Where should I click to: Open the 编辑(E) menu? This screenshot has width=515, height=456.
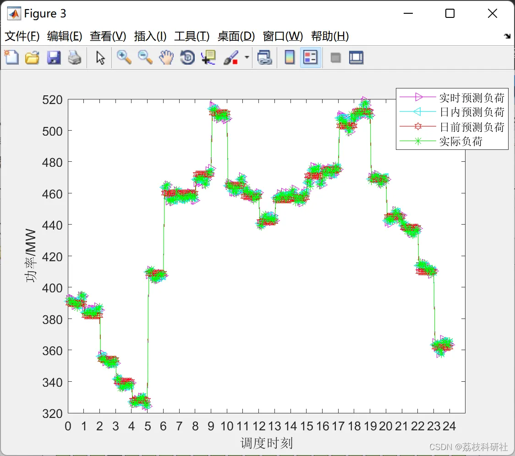click(64, 36)
